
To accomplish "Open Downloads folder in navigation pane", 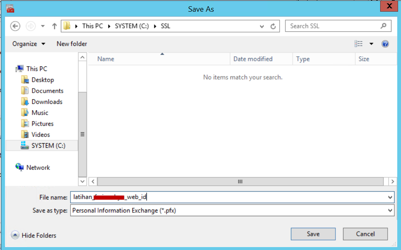I will (47, 102).
